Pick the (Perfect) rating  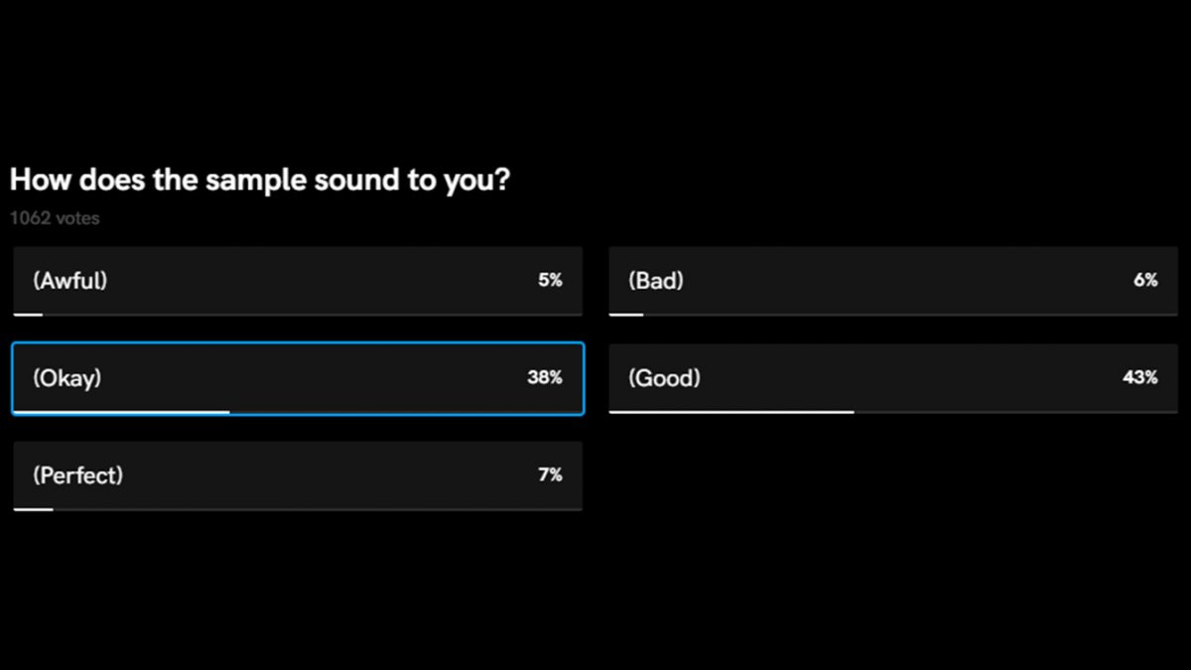click(296, 475)
